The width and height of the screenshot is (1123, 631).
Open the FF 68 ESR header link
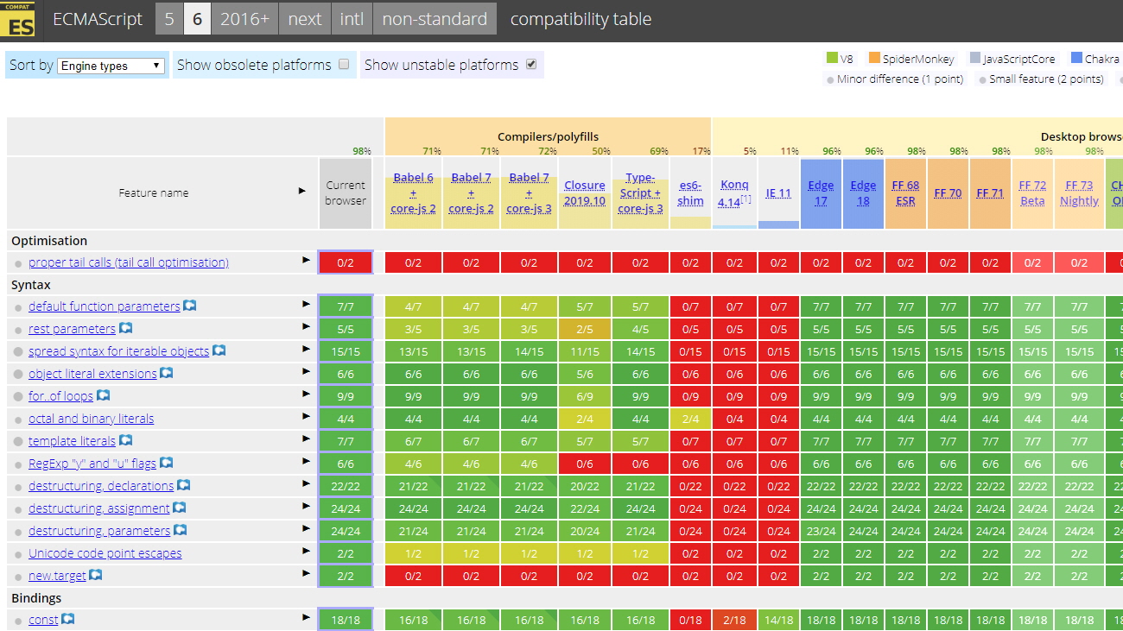coord(905,193)
